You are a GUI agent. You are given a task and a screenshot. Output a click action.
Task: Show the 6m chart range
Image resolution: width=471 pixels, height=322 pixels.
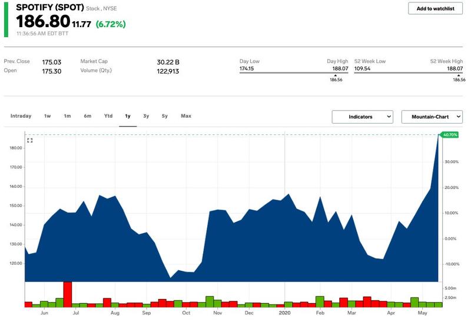[x=88, y=116]
